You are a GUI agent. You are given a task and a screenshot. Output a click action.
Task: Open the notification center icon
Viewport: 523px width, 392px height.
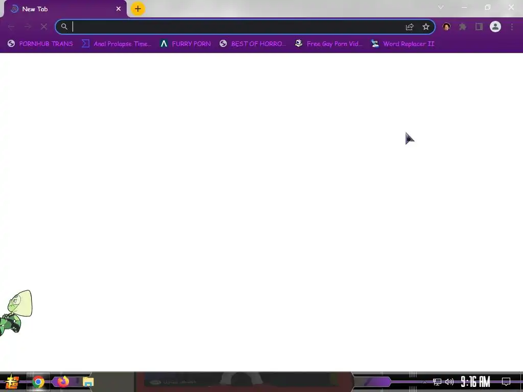506,382
